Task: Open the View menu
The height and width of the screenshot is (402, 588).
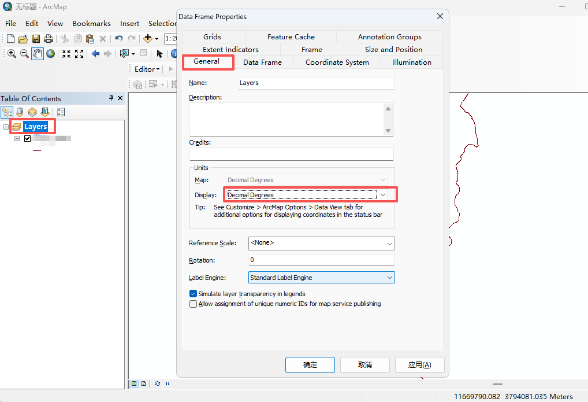Action: click(x=55, y=23)
